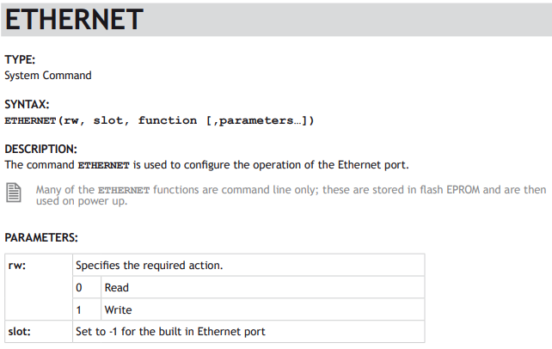The image size is (552, 349).
Task: Click the ETHERNET page heading
Action: click(x=74, y=20)
